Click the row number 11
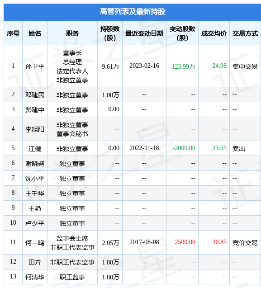 pyautogui.click(x=13, y=242)
